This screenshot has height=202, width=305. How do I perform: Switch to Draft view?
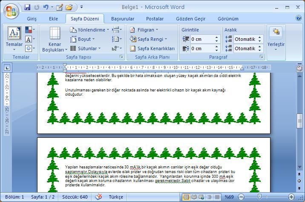(217, 197)
